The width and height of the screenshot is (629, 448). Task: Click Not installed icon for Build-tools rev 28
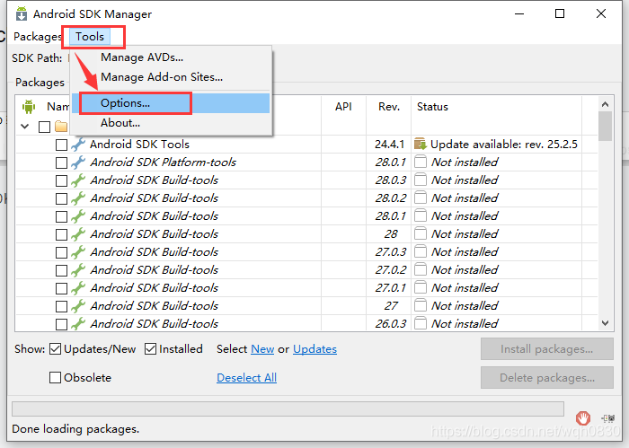point(420,233)
